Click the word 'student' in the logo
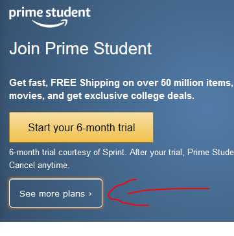This screenshot has width=234, height=236. click(x=68, y=12)
